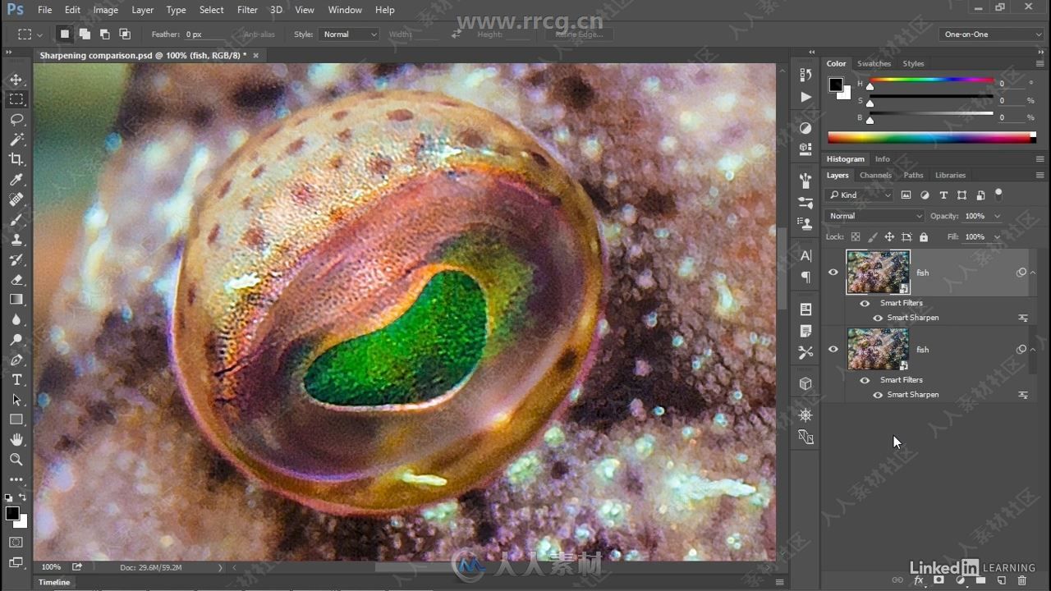1051x591 pixels.
Task: Select the Rectangular Marquee tool in the toolbox
Action: pyautogui.click(x=16, y=99)
